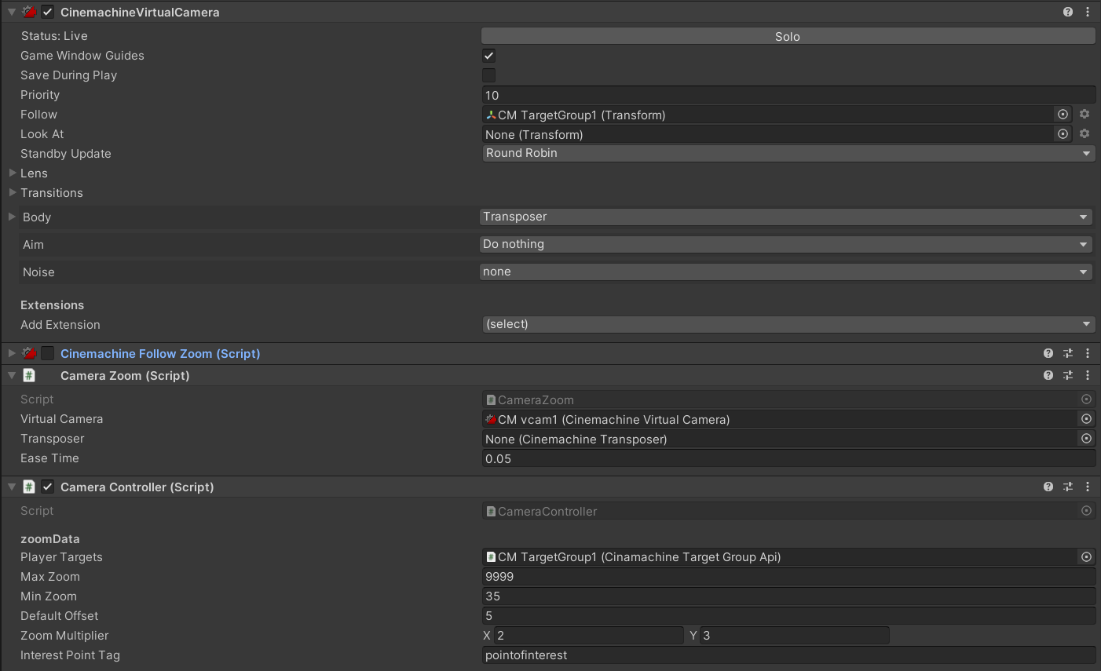1101x671 pixels.
Task: Open Body Transposer dropdown
Action: 785,217
